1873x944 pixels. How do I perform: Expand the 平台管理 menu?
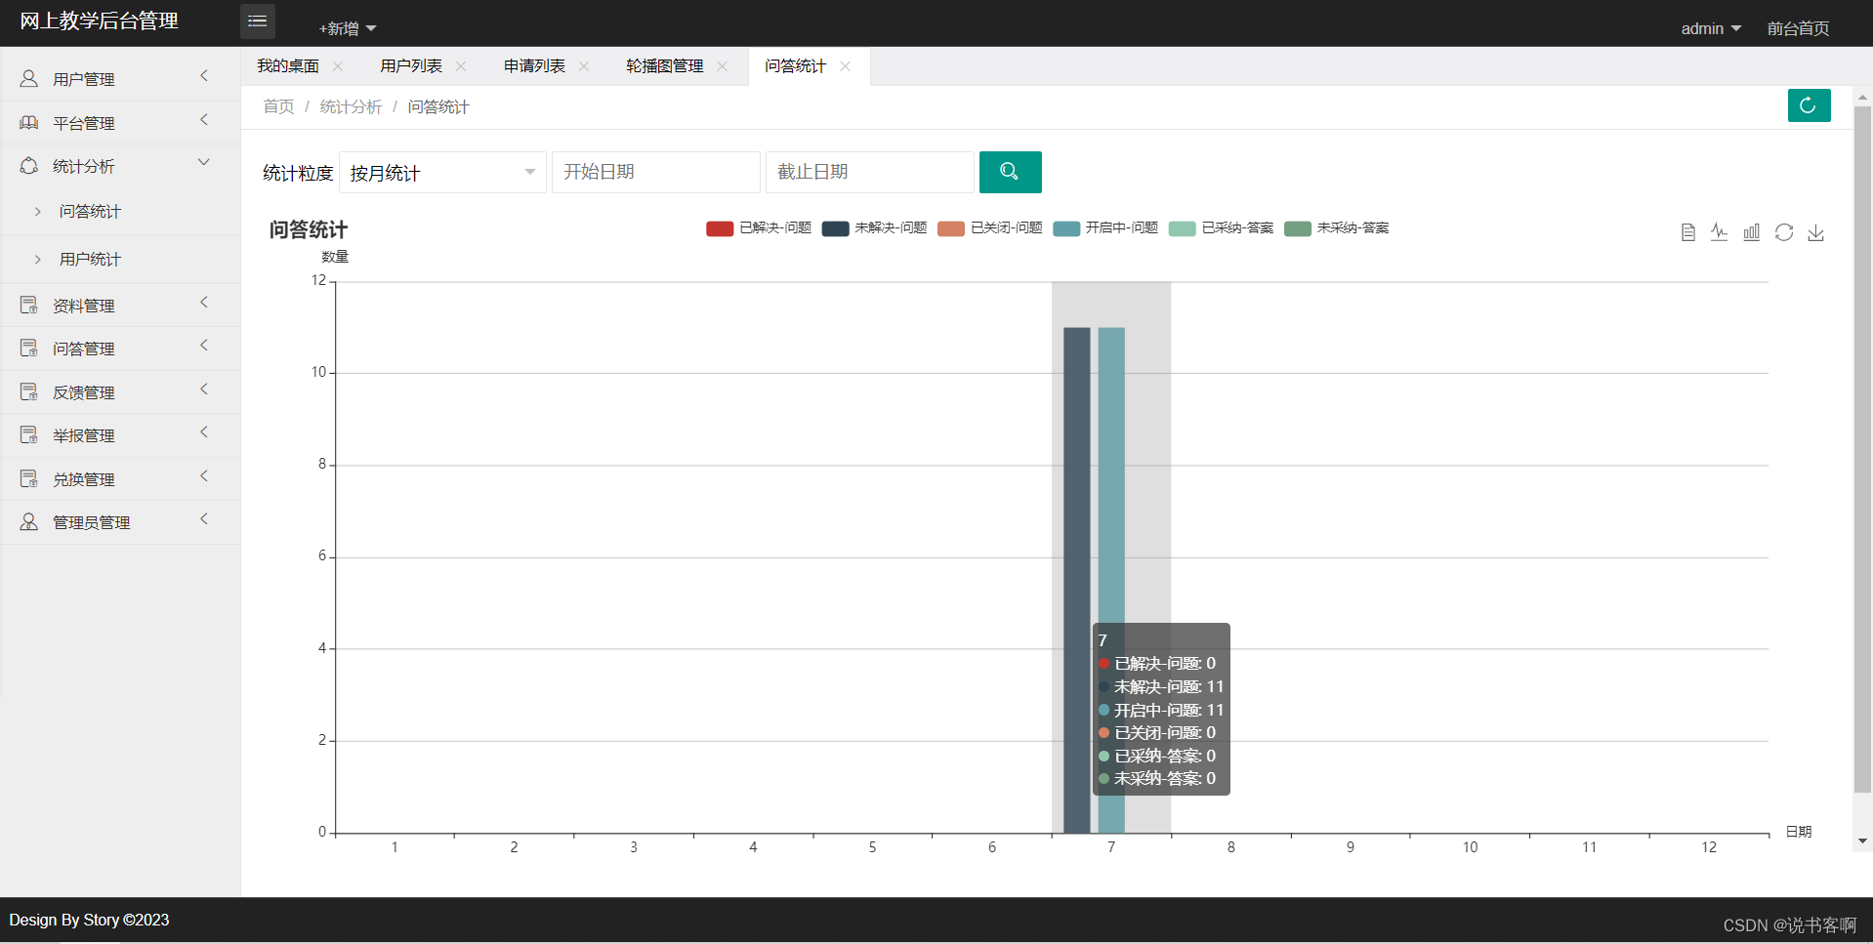[x=204, y=120]
